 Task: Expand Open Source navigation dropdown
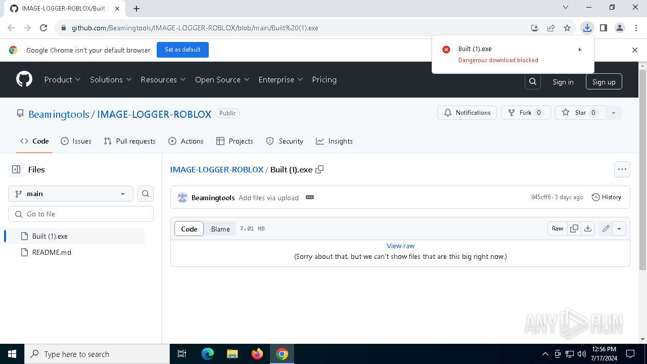click(222, 79)
